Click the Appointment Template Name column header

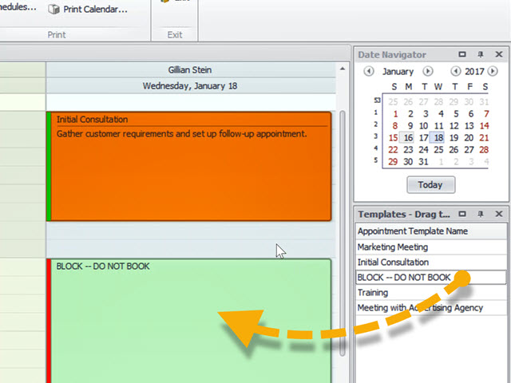(x=431, y=231)
